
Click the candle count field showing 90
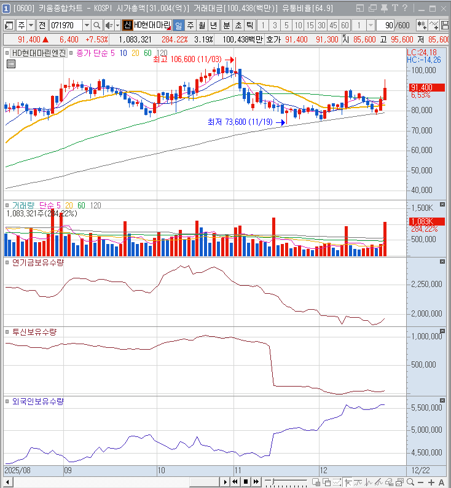(x=388, y=25)
